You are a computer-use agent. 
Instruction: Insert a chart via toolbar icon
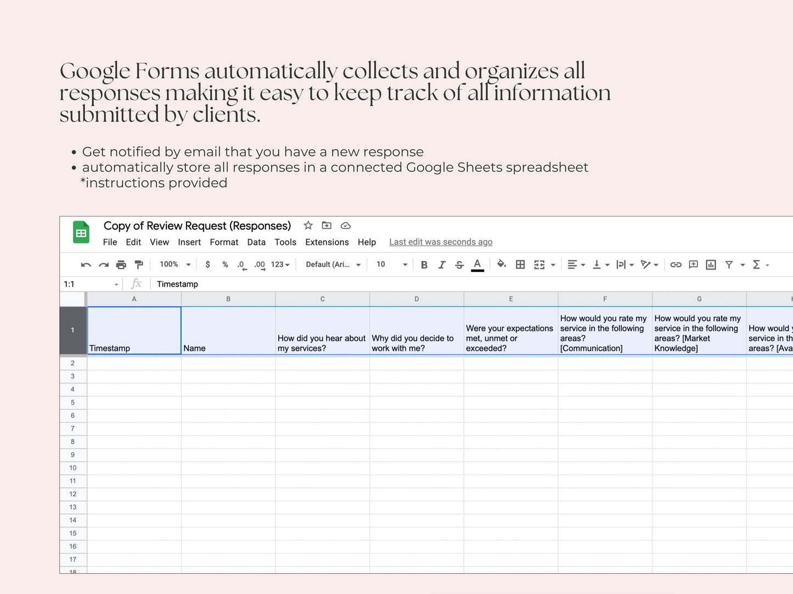[711, 265]
